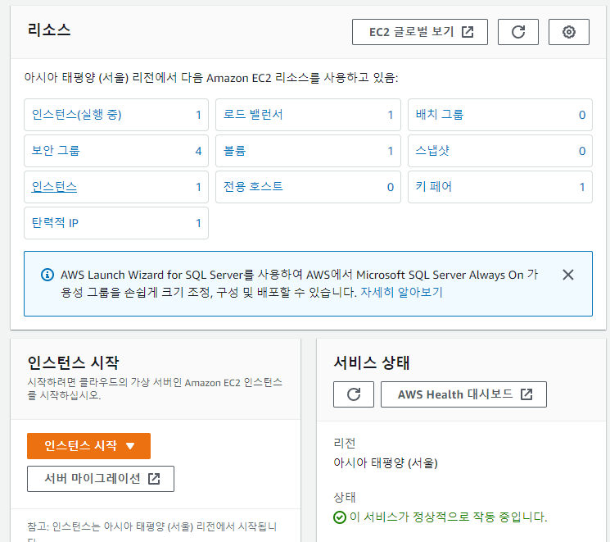Screen dimensions: 610x542
Task: Click the green status check icon
Action: click(x=340, y=517)
